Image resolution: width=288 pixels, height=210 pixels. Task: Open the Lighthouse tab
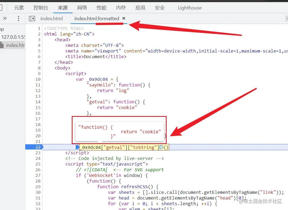[x=190, y=8]
